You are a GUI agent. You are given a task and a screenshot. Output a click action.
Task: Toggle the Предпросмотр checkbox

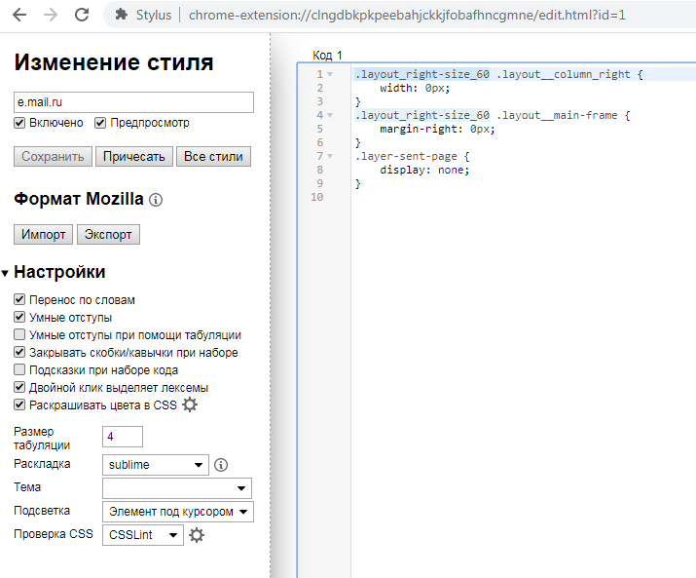click(100, 123)
